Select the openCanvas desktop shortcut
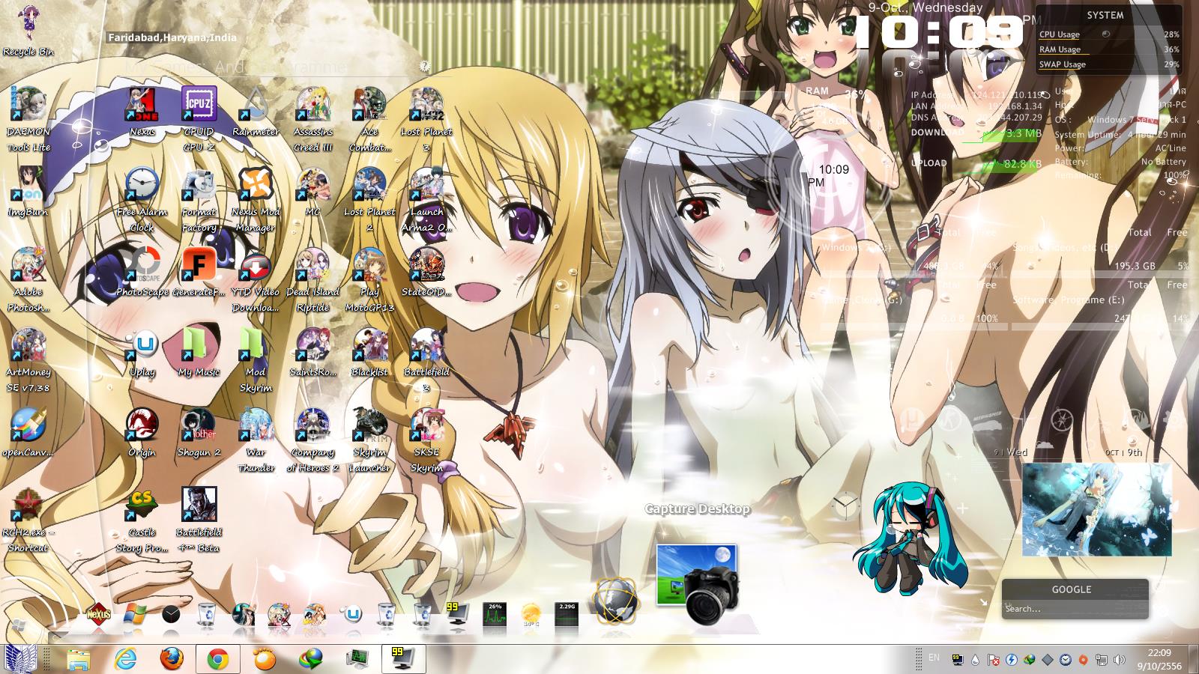This screenshot has width=1199, height=674. tap(28, 433)
